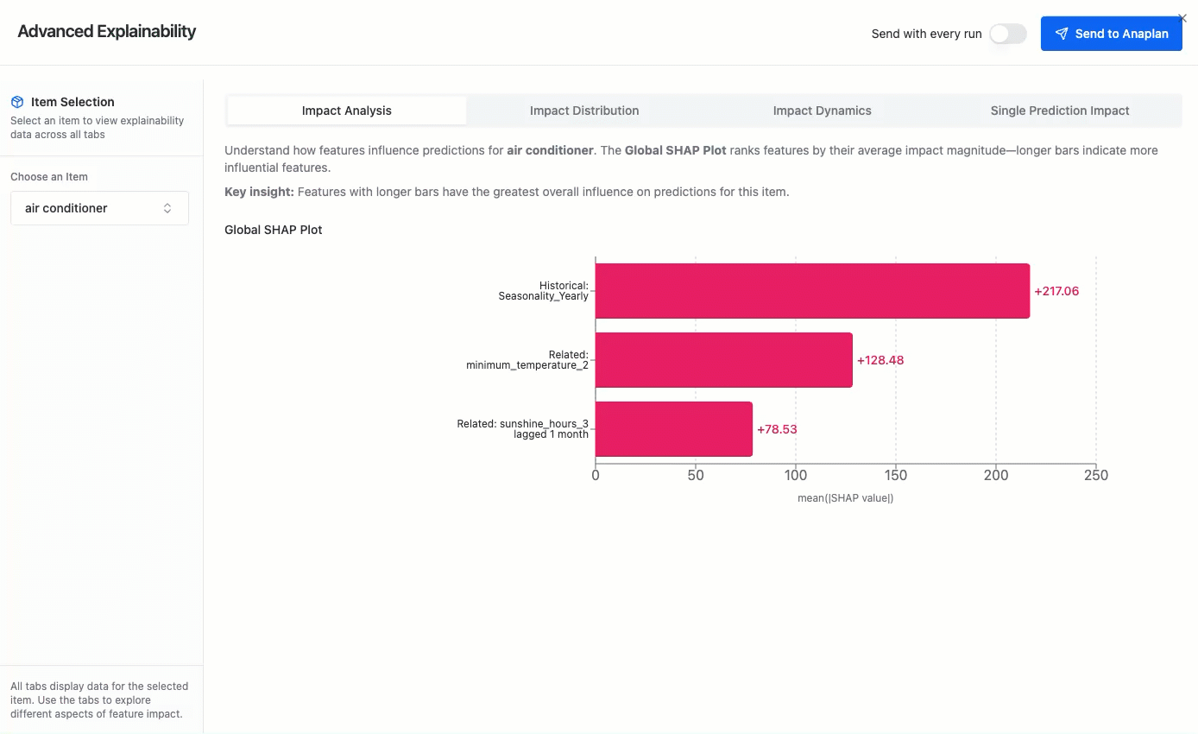
Task: Click the +217.06 value label
Action: click(1056, 291)
